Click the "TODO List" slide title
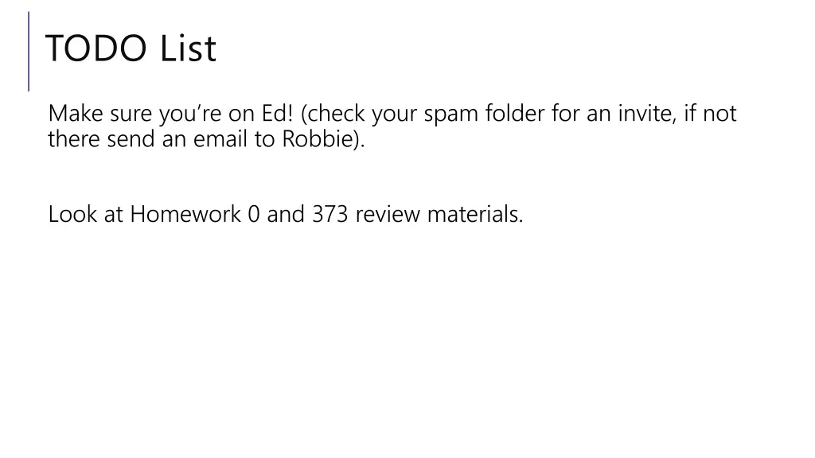Screen dimensions: 815x458 pos(130,49)
